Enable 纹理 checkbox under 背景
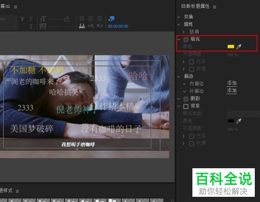 coord(191,143)
